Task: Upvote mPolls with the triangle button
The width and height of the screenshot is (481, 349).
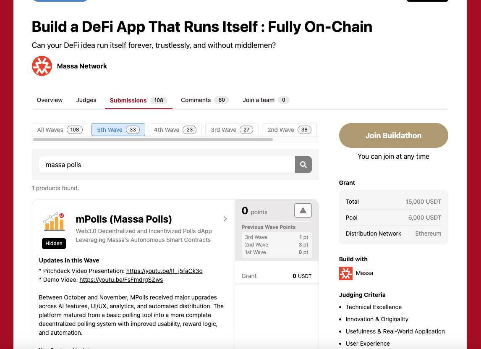Action: (303, 210)
